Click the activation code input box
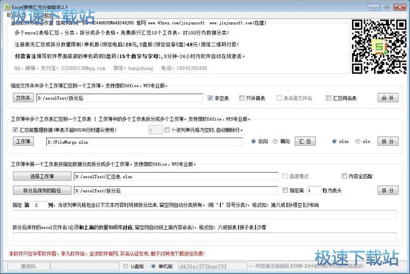Screen dimensions: 410x274 [85, 266]
